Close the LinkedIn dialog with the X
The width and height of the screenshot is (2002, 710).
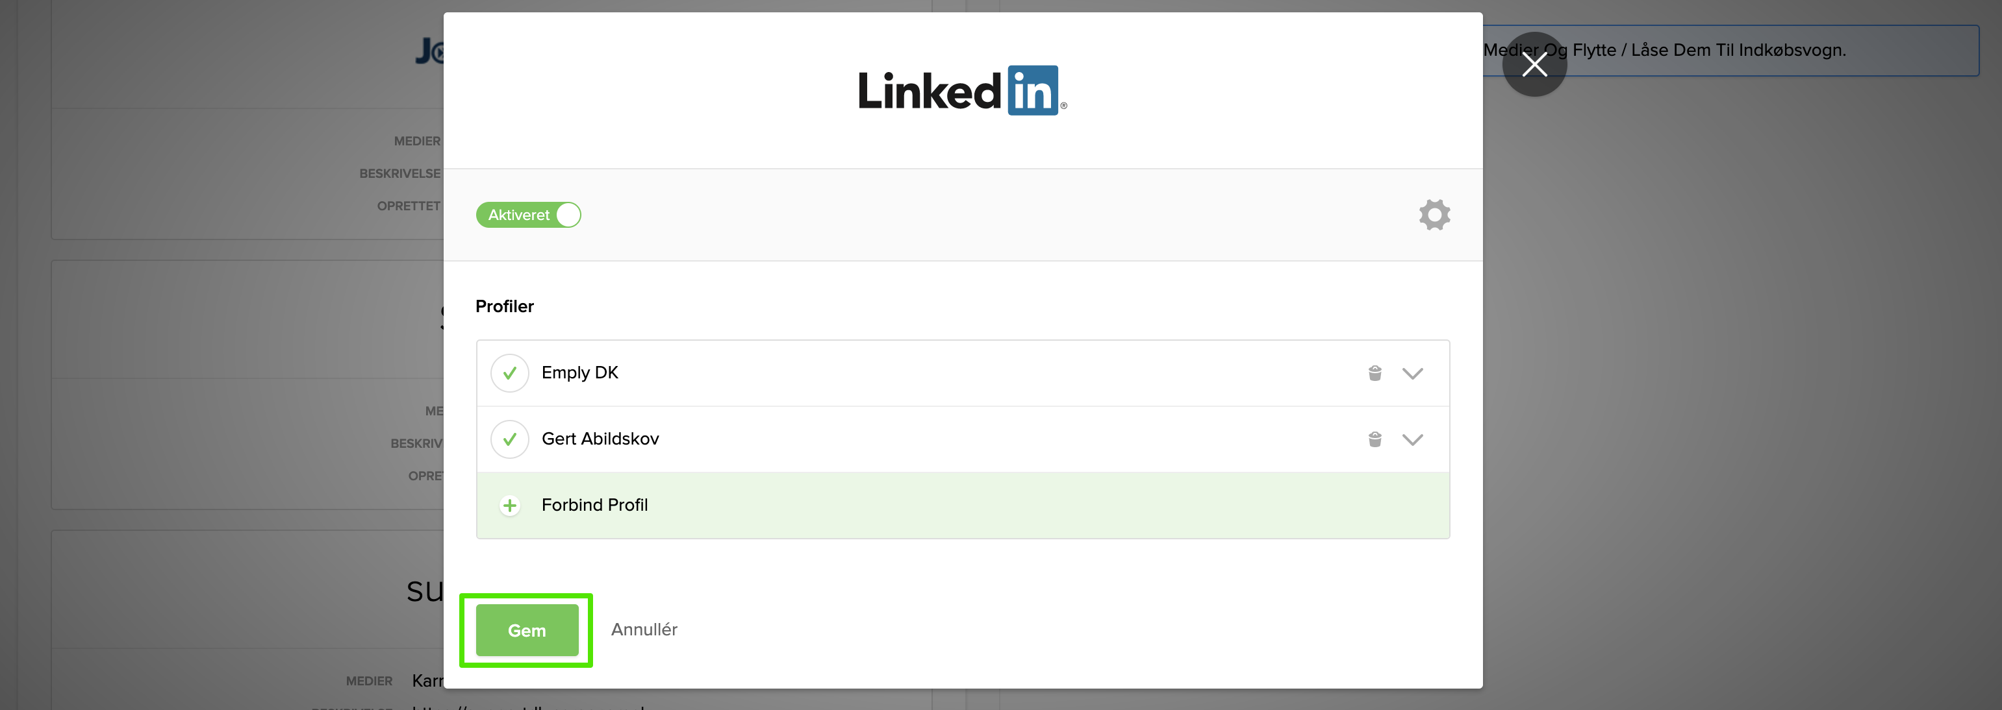[x=1534, y=64]
